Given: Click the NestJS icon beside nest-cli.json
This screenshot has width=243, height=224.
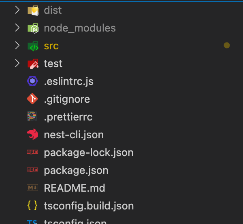Looking at the screenshot, I should [x=32, y=134].
